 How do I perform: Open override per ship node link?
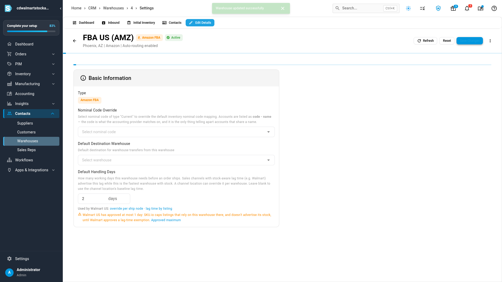(x=127, y=209)
